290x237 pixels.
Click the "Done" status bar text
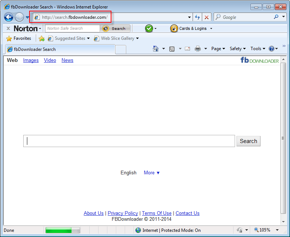click(9, 230)
